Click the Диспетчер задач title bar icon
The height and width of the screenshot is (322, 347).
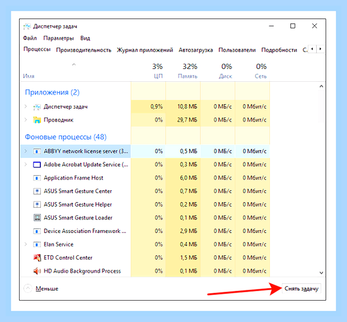[x=27, y=26]
